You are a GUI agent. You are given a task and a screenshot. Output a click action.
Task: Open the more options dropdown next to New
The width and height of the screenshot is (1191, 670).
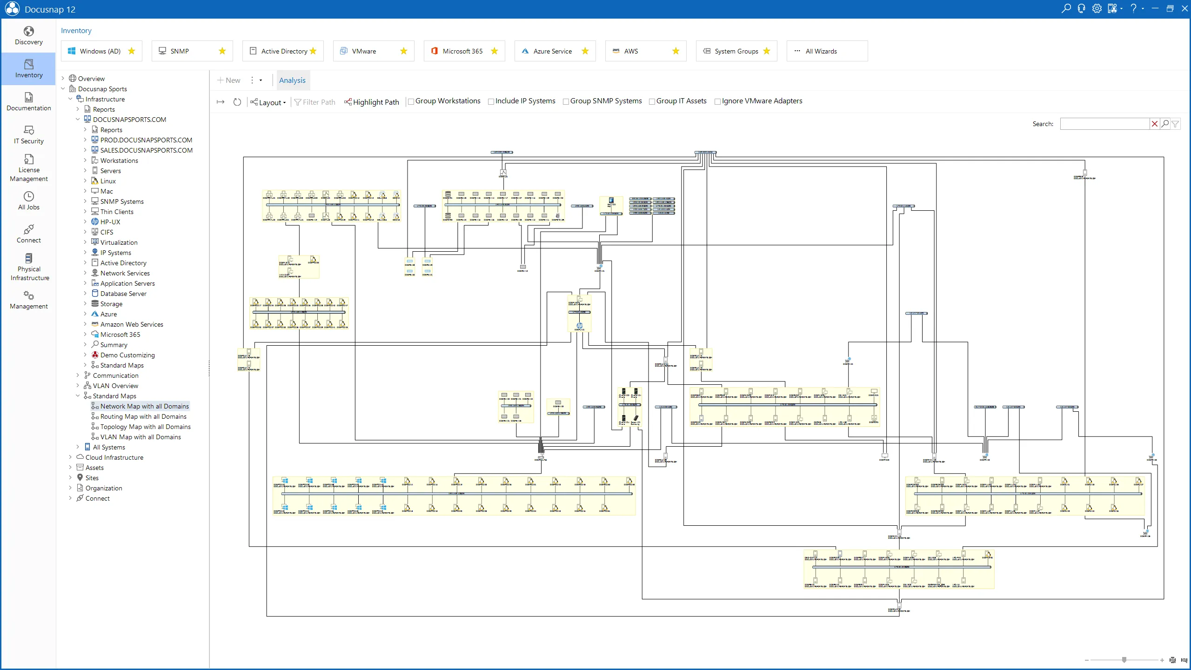[x=256, y=80]
